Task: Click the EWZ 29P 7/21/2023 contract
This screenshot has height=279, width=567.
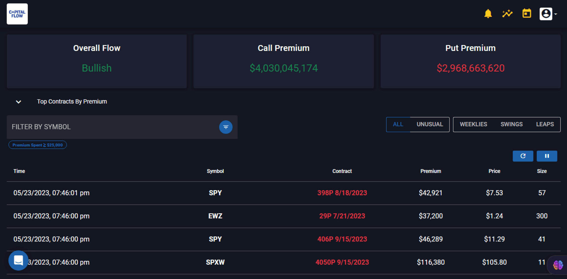Action: 342,216
